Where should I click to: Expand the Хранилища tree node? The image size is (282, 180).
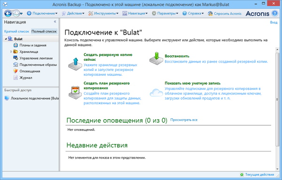(x=11, y=52)
